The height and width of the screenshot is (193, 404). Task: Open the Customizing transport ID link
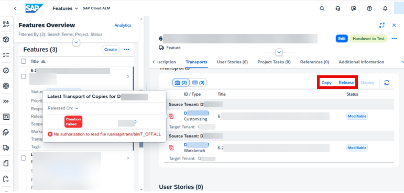point(196,113)
